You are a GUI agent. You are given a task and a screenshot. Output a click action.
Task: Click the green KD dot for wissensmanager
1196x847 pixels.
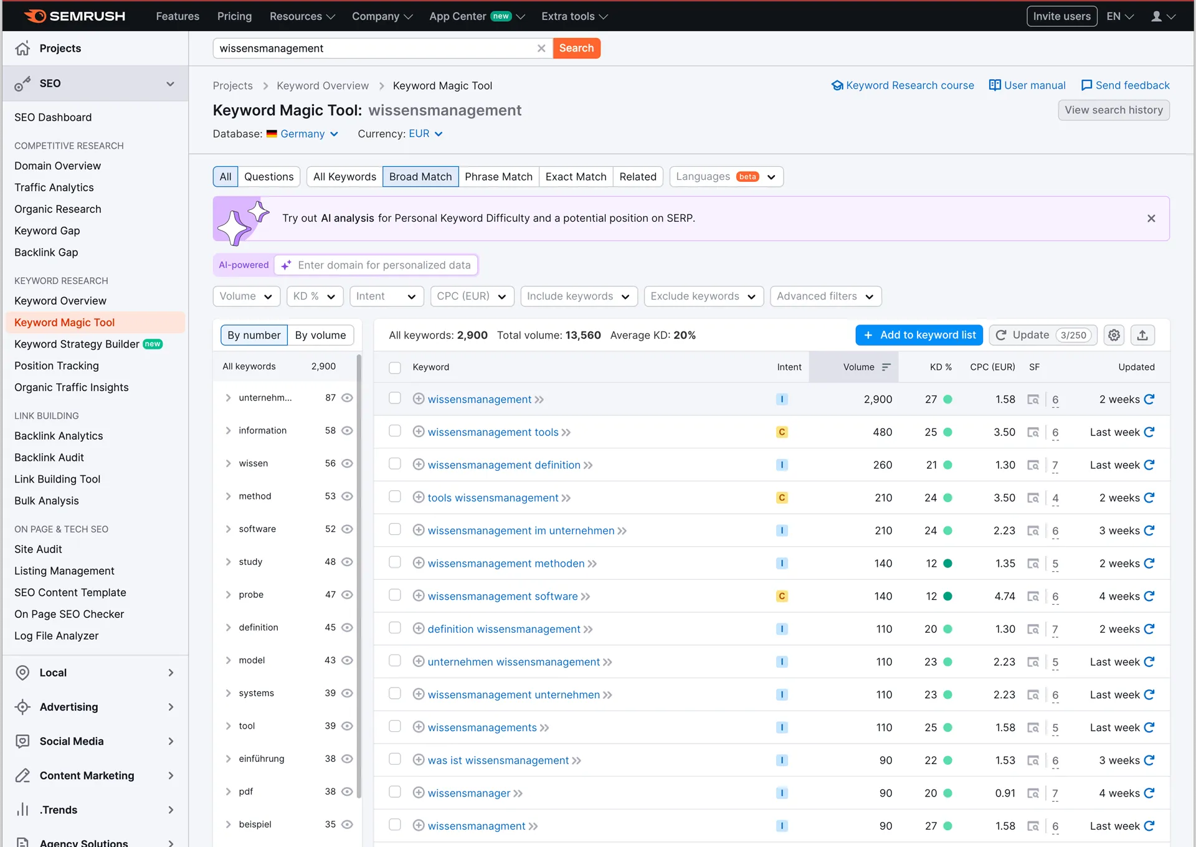point(947,793)
